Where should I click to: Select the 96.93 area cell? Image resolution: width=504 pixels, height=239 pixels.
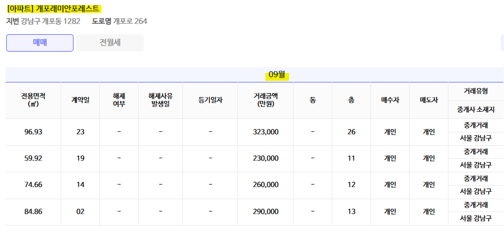click(34, 132)
